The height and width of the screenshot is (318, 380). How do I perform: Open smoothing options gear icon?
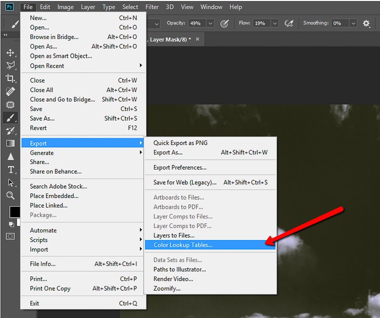366,23
